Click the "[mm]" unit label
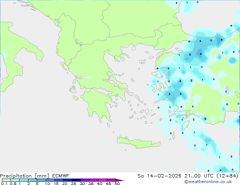This screenshot has height=185, width=240. tap(42, 176)
